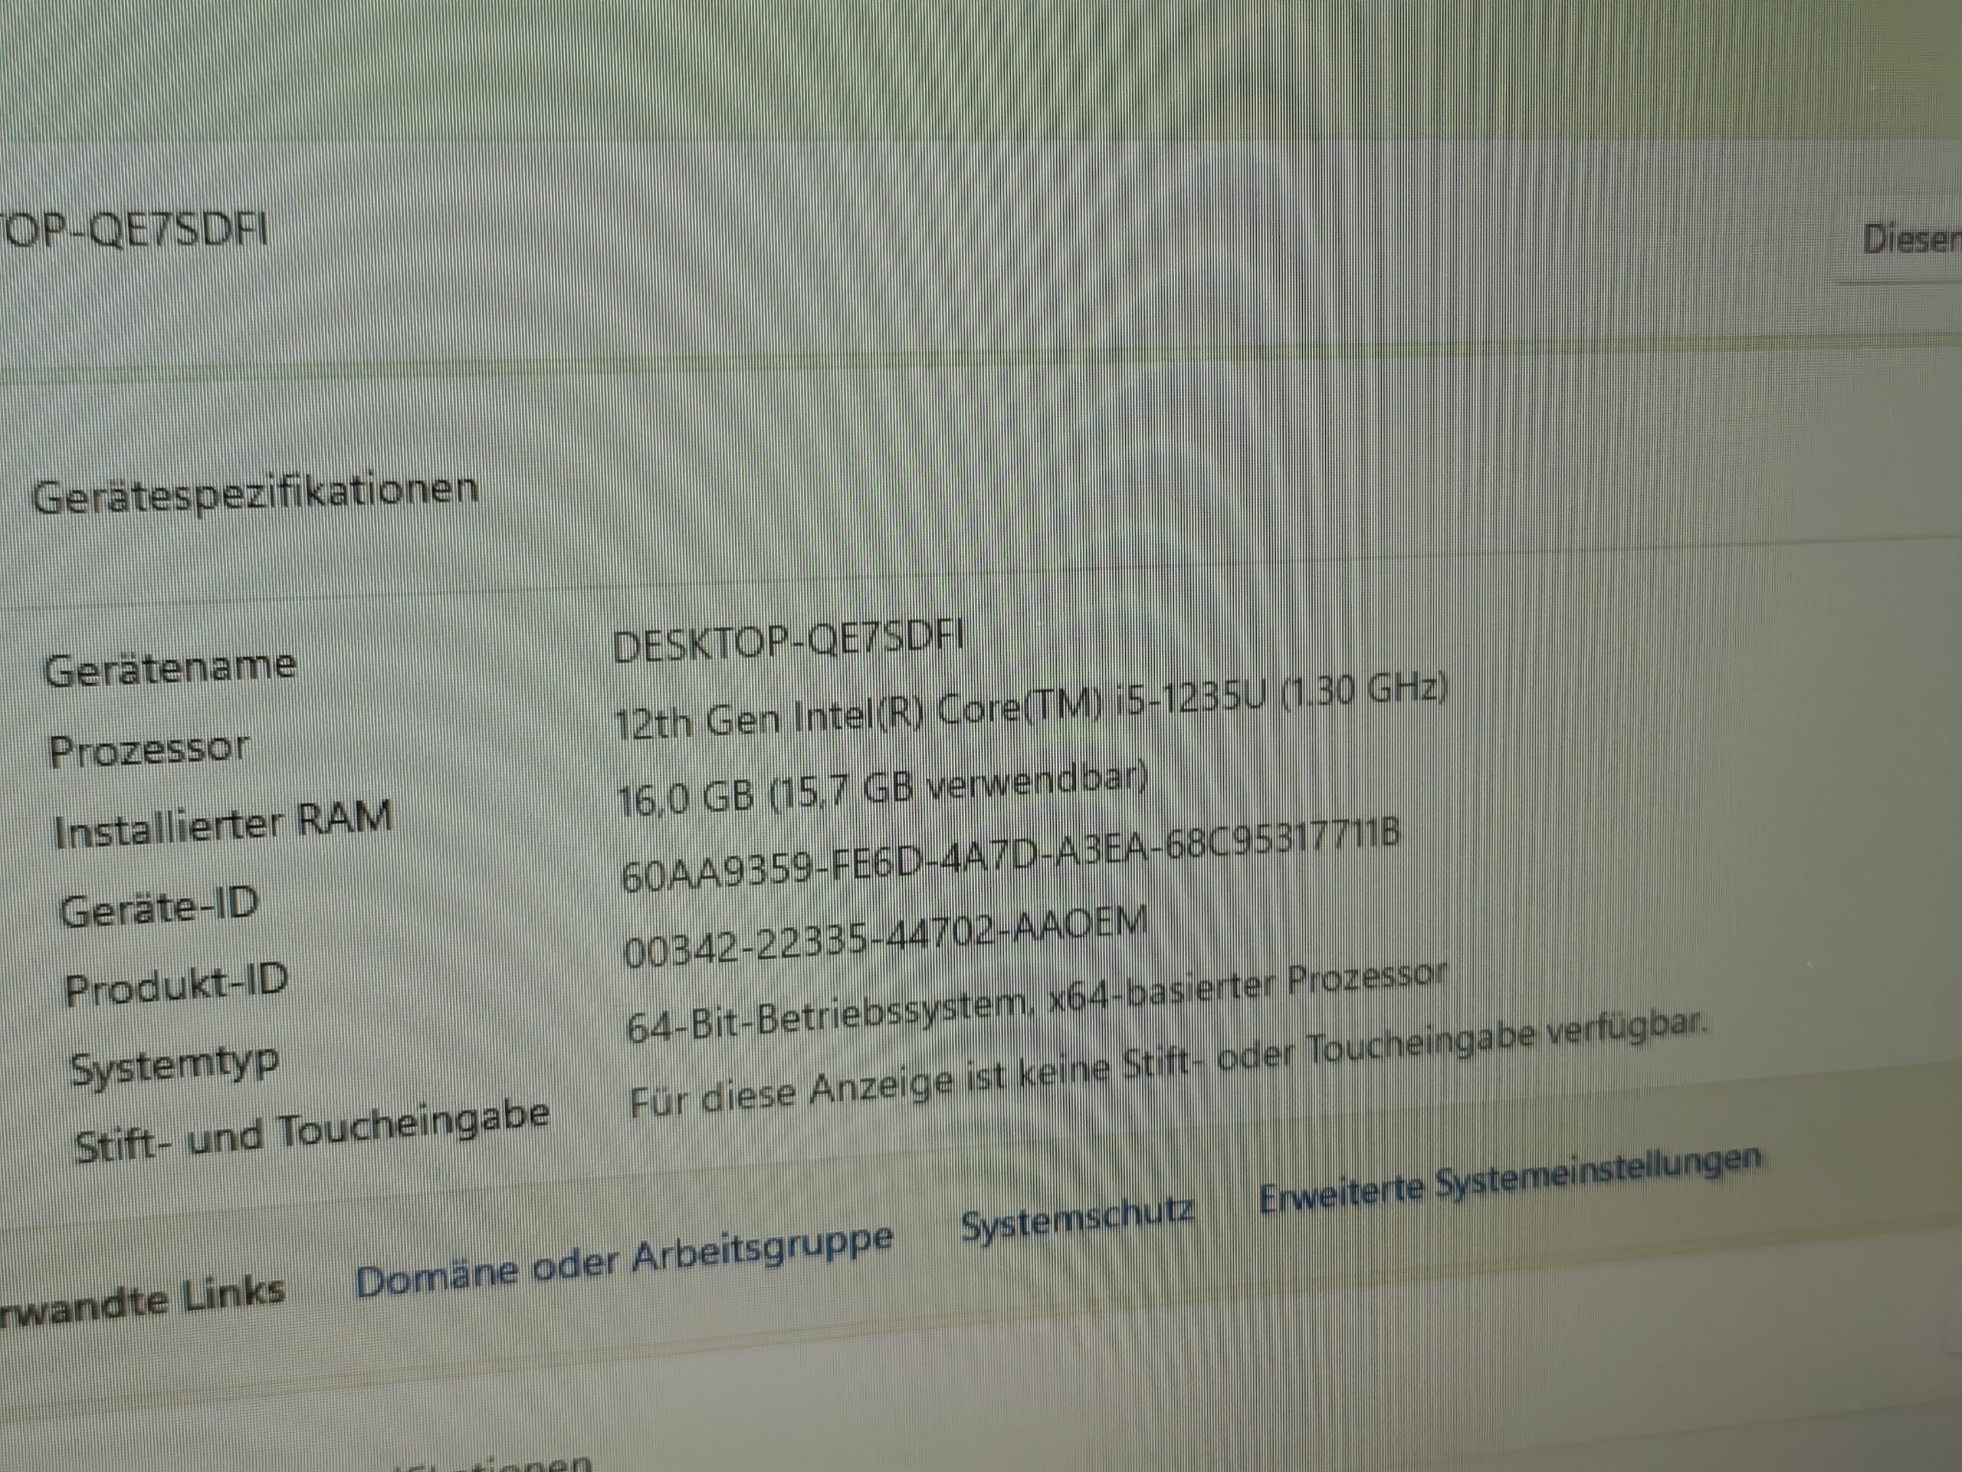This screenshot has width=1962, height=1472.
Task: Select the processor value 12th Gen Intel Core i5-1235U
Action: coord(1030,706)
